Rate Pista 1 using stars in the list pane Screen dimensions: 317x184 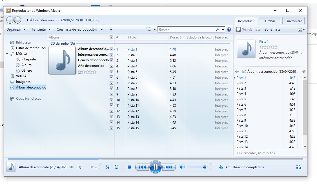(x=269, y=47)
